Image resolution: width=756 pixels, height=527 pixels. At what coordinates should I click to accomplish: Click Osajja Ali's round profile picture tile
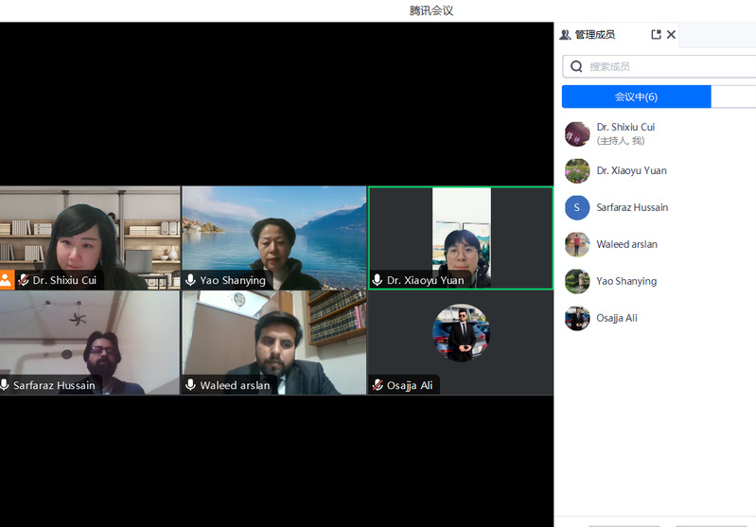click(x=462, y=333)
